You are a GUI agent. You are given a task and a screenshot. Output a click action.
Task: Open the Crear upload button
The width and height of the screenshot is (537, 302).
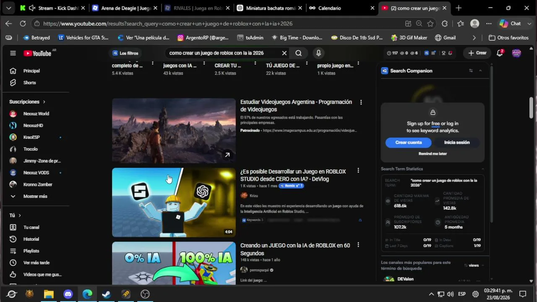(477, 53)
